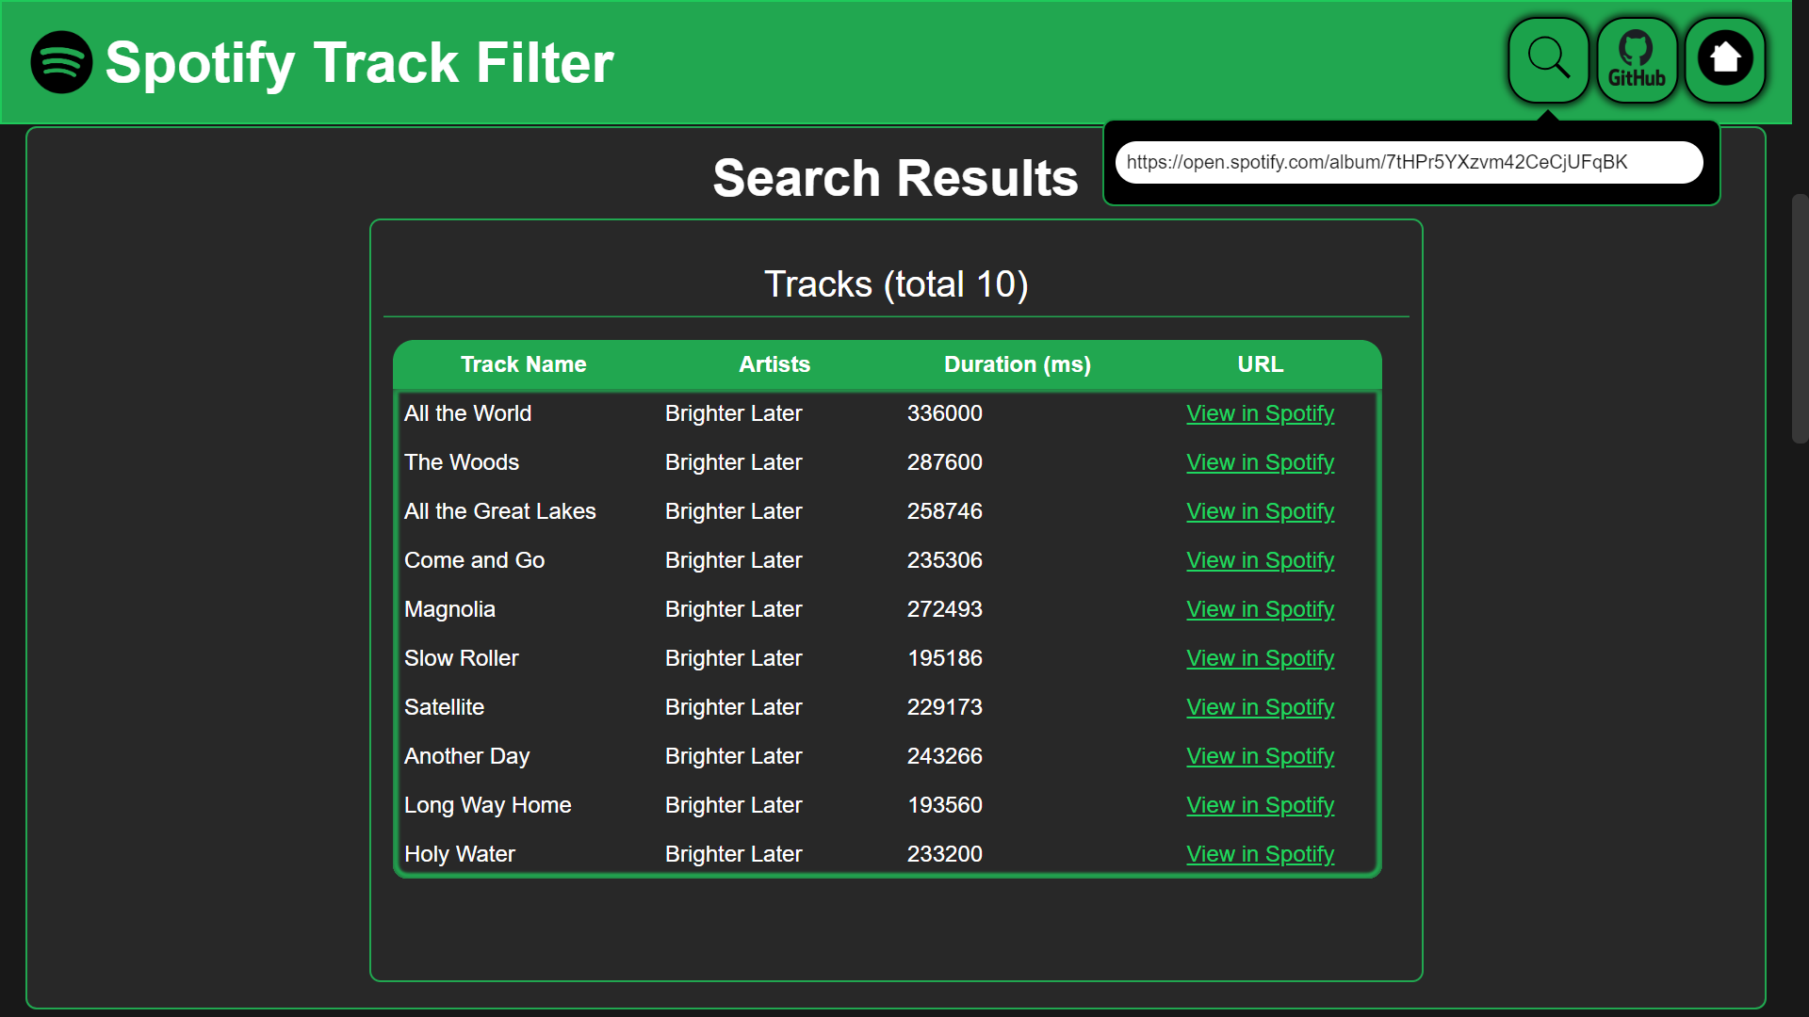Select the track name Magnolia
Viewport: 1809px width, 1017px height.
point(449,609)
